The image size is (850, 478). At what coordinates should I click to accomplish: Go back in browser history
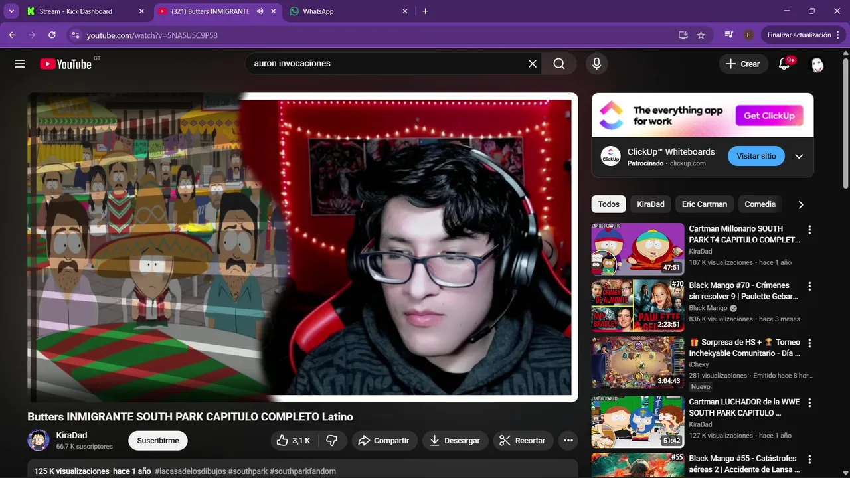[12, 35]
